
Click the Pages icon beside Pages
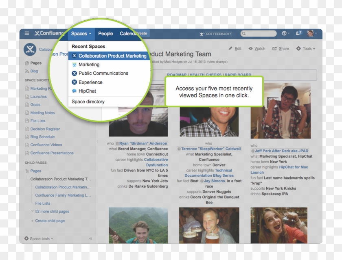pos(27,63)
